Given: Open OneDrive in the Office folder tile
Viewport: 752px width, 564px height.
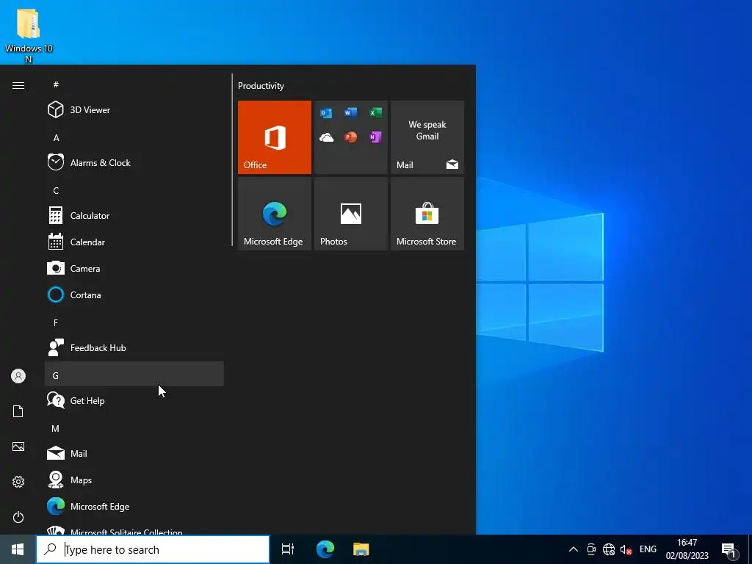Looking at the screenshot, I should pyautogui.click(x=326, y=137).
